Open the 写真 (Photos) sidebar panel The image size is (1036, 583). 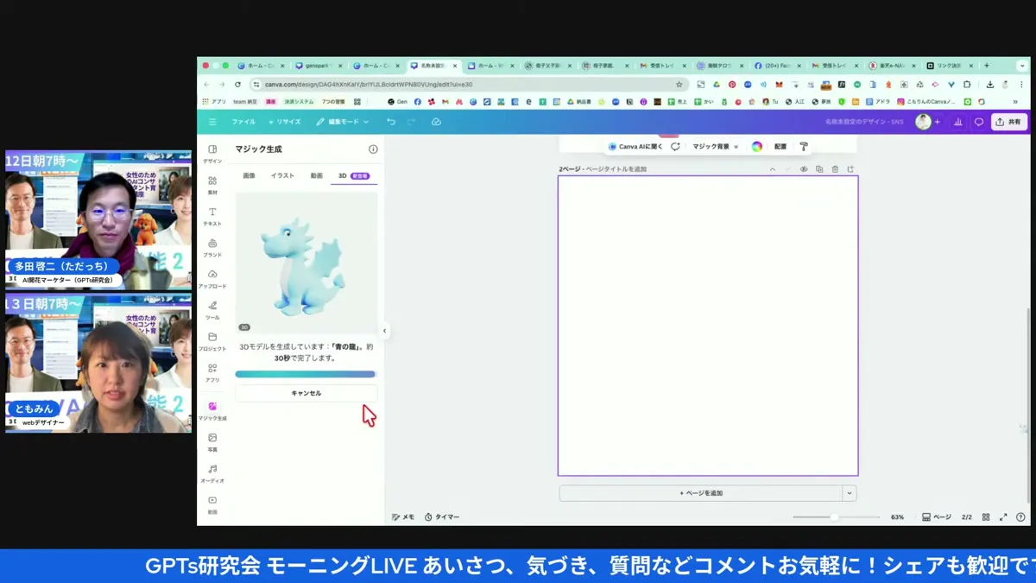212,442
